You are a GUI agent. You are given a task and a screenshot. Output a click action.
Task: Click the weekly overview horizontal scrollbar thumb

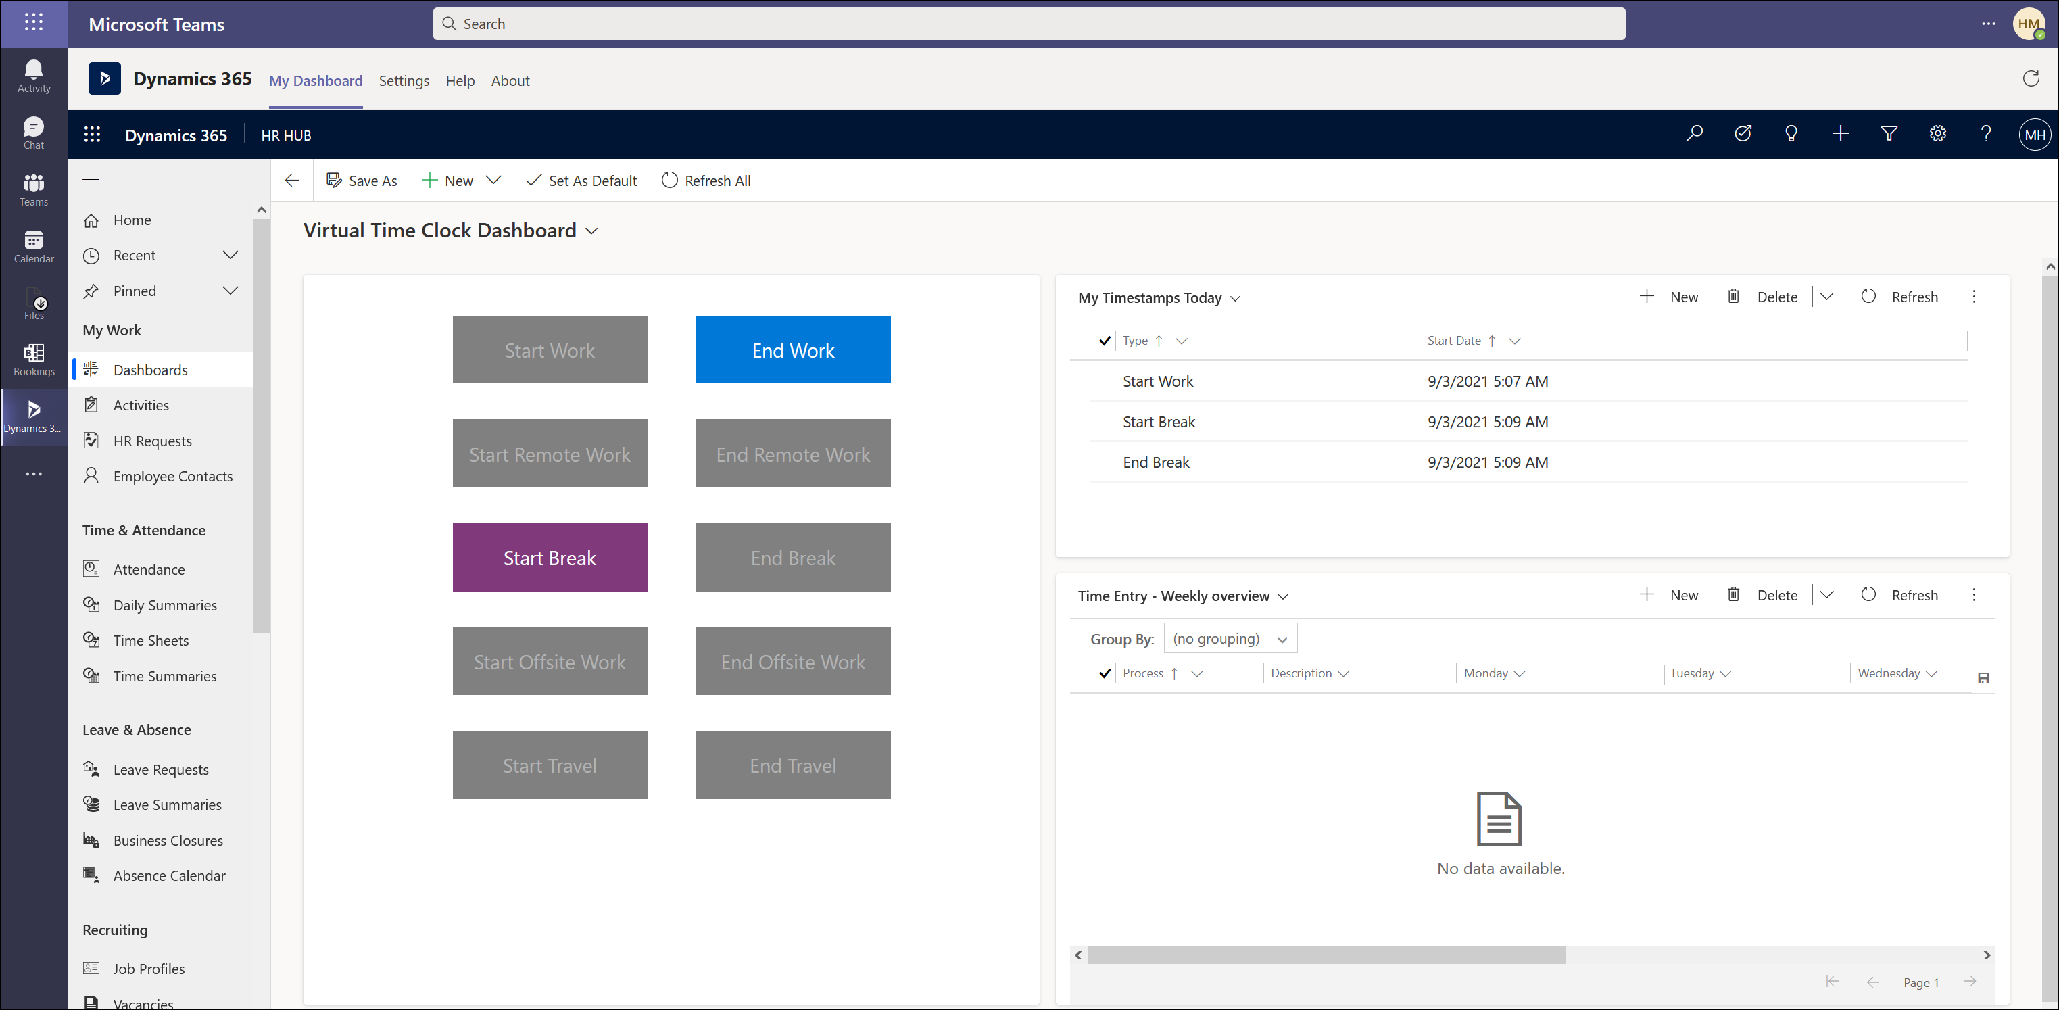[x=1326, y=956]
